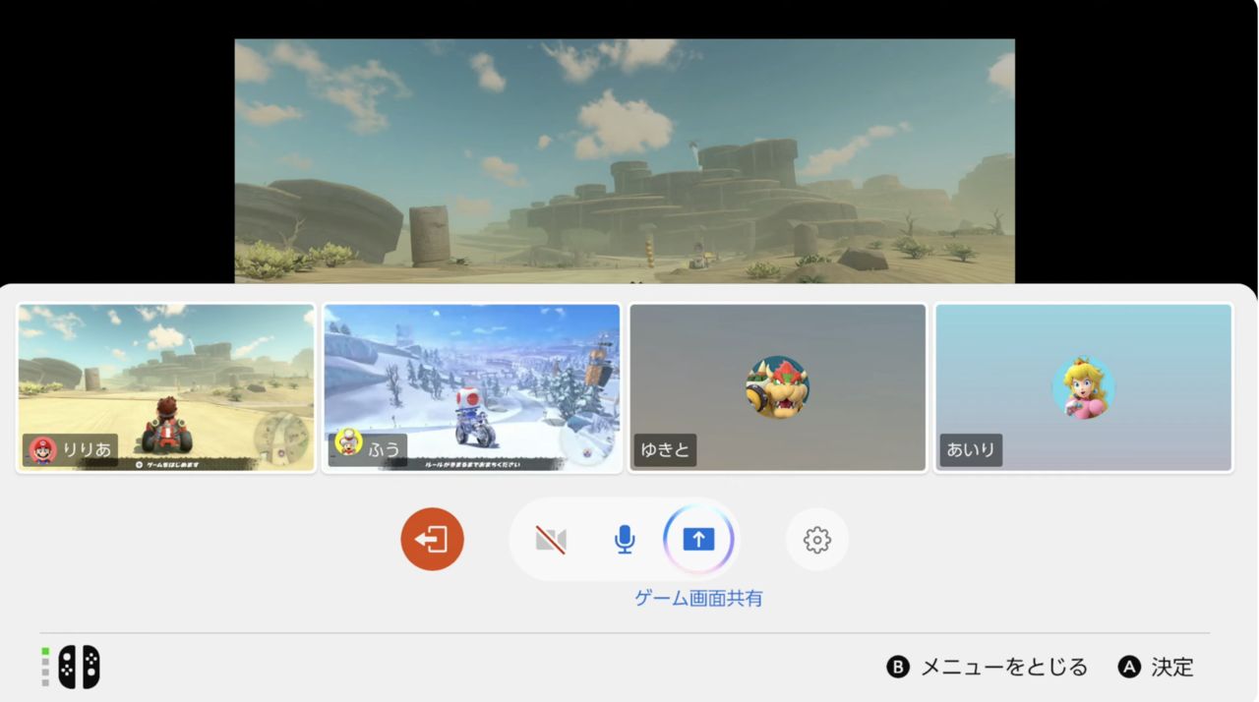Click the Toad avatar beside ふう
1259x702 pixels.
click(x=349, y=442)
